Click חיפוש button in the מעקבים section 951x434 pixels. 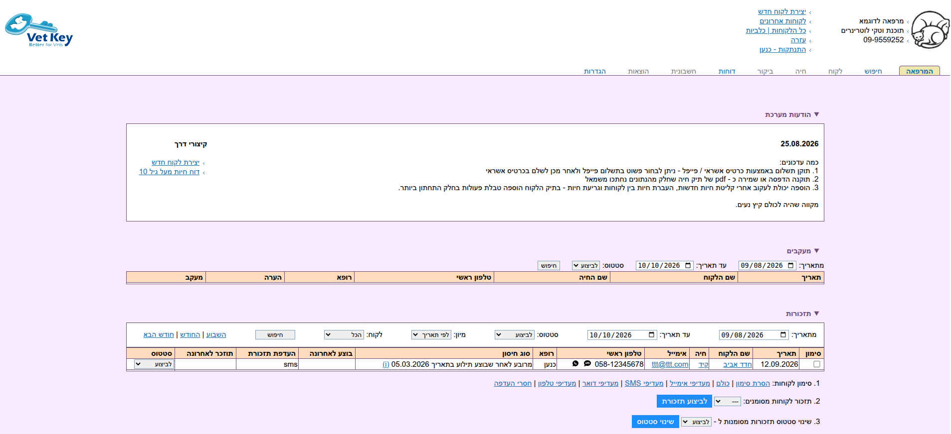pos(549,266)
